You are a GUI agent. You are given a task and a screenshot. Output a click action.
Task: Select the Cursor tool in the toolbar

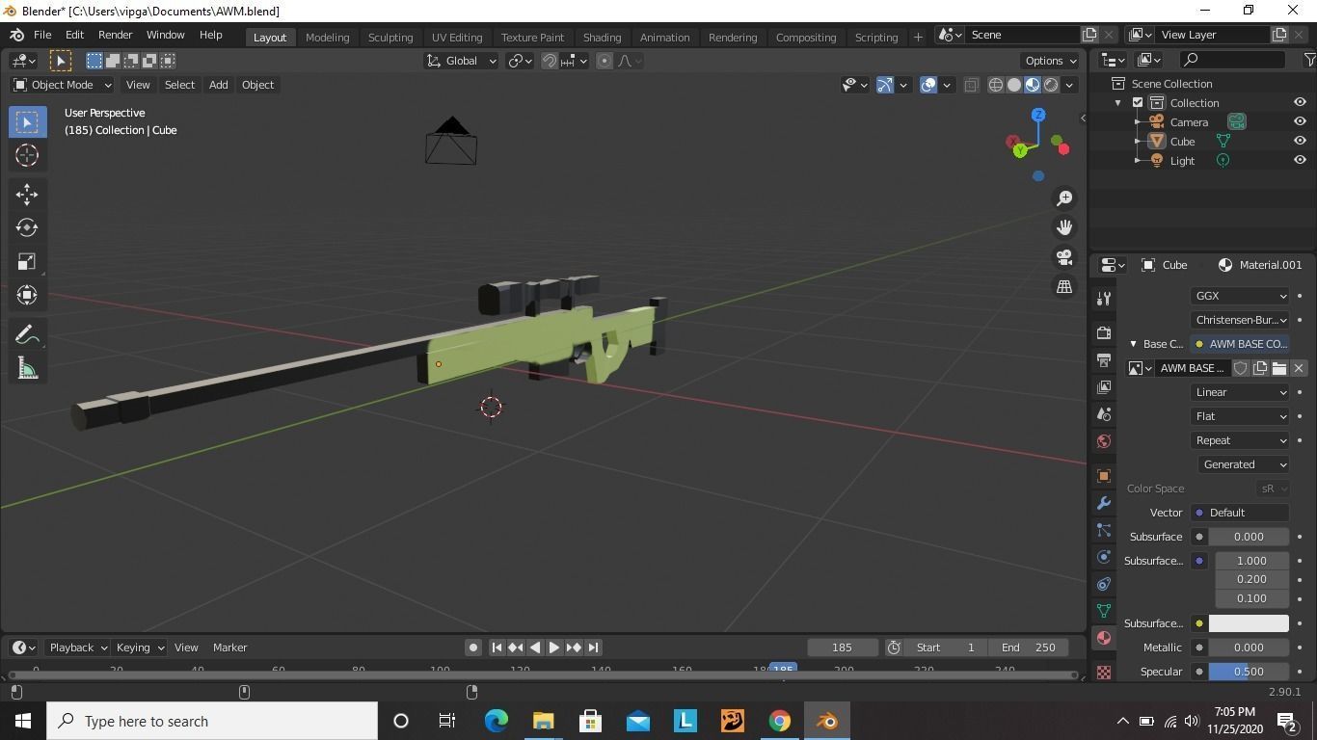pos(27,155)
